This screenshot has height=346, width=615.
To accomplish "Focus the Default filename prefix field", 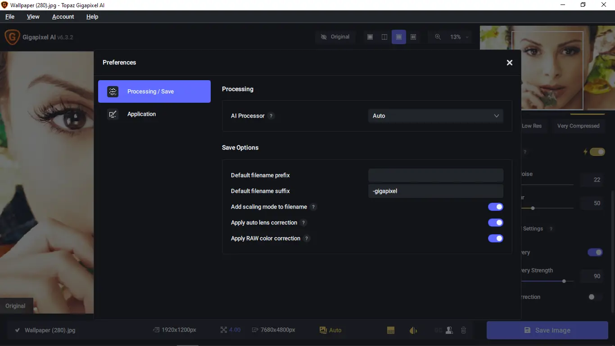I will [x=436, y=175].
